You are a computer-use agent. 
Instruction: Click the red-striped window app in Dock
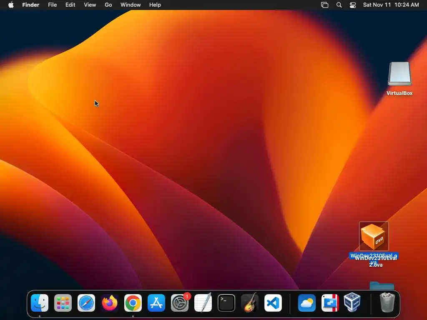(x=330, y=303)
